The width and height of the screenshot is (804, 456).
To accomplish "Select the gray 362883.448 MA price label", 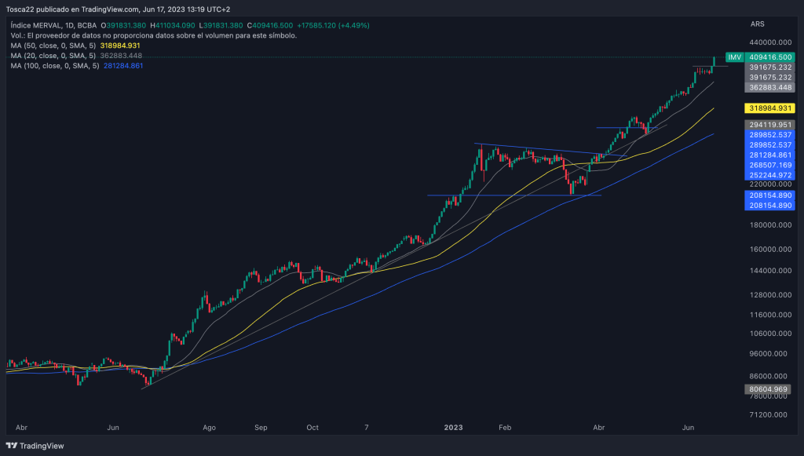I will coord(769,87).
